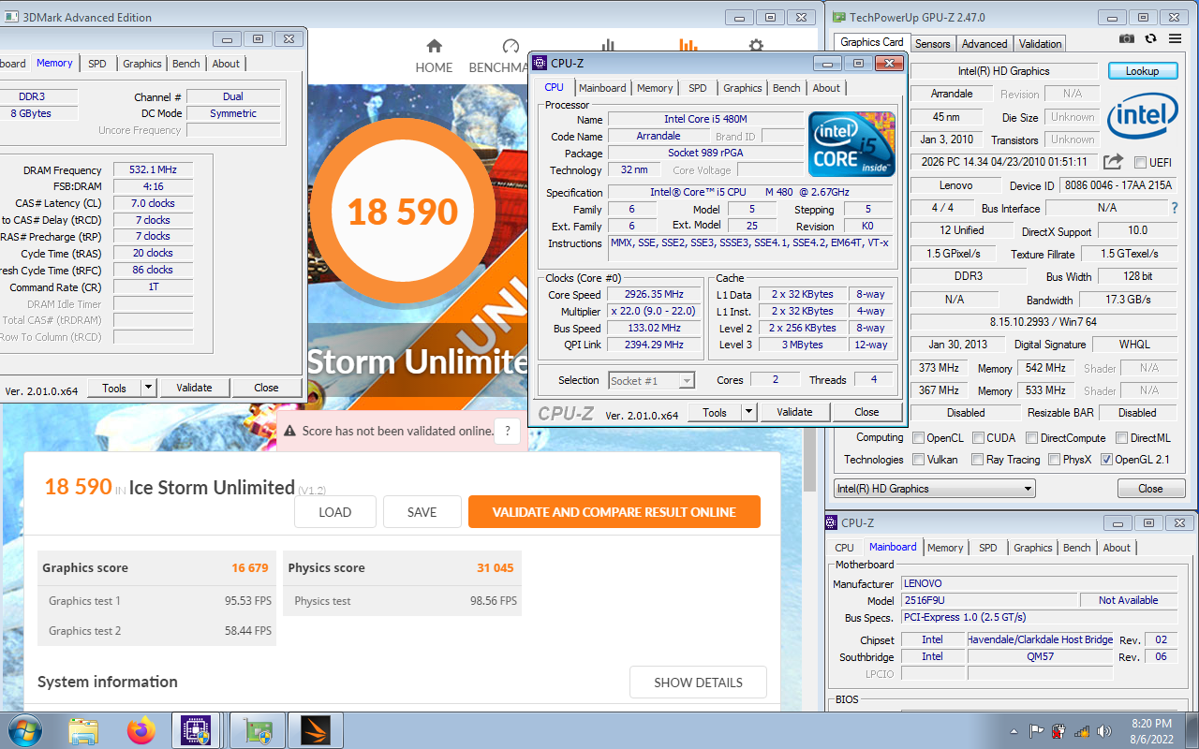Open the Advanced tab in GPU-Z
Viewport: 1199px width, 749px height.
point(984,44)
